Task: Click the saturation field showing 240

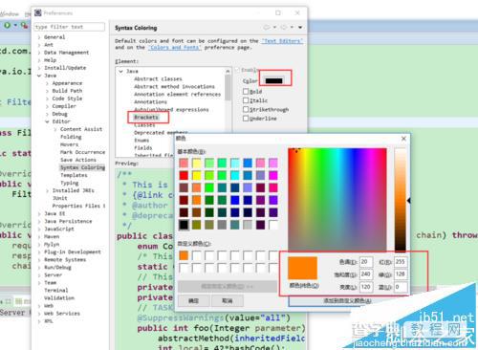Action: 366,274
